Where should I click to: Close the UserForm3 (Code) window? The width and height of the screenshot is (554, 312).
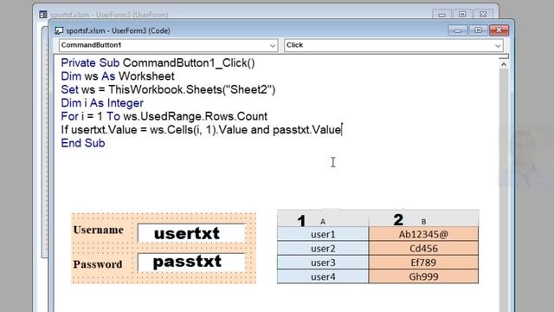point(499,30)
